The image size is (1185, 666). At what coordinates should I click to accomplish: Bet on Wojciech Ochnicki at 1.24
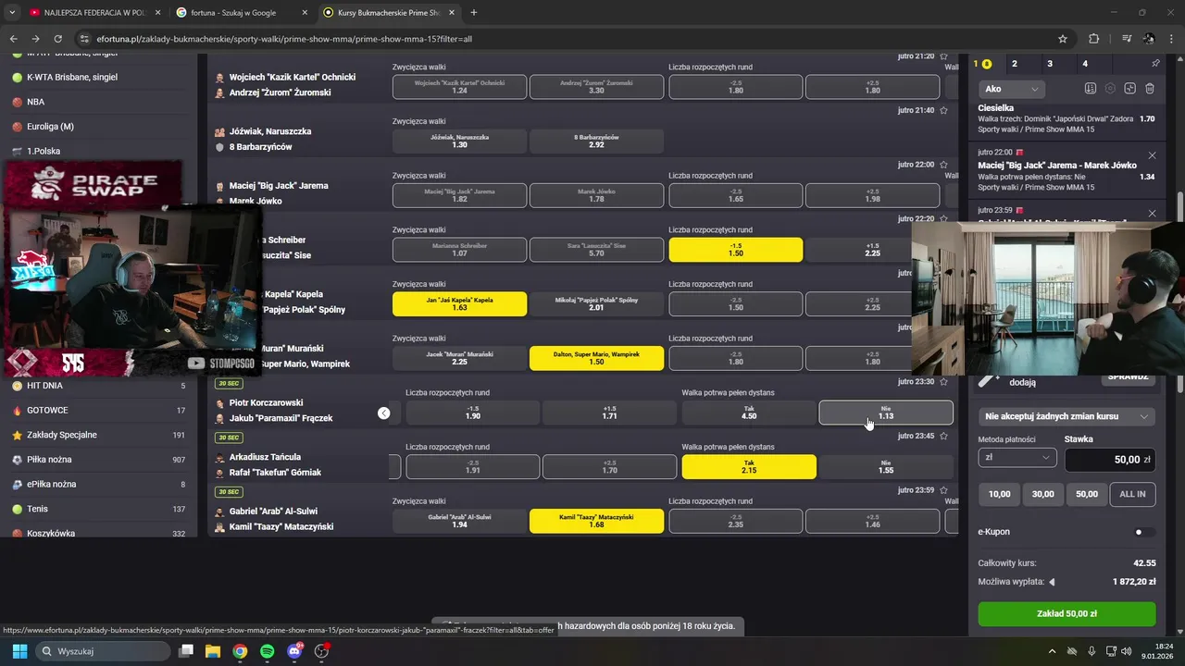pyautogui.click(x=459, y=87)
